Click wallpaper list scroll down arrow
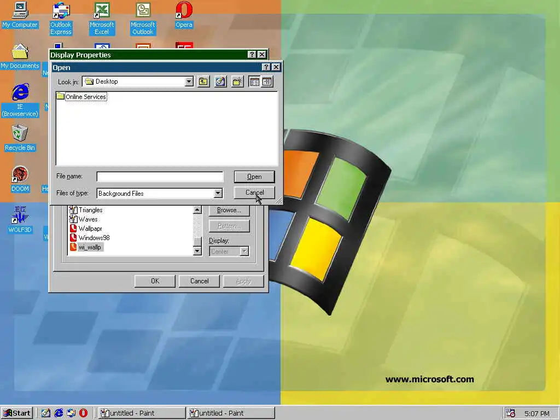The width and height of the screenshot is (560, 420). point(197,251)
